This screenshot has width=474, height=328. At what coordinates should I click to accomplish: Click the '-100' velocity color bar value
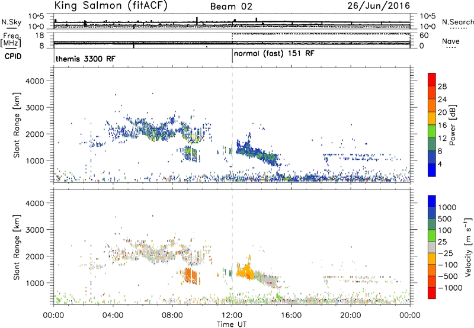point(448,265)
